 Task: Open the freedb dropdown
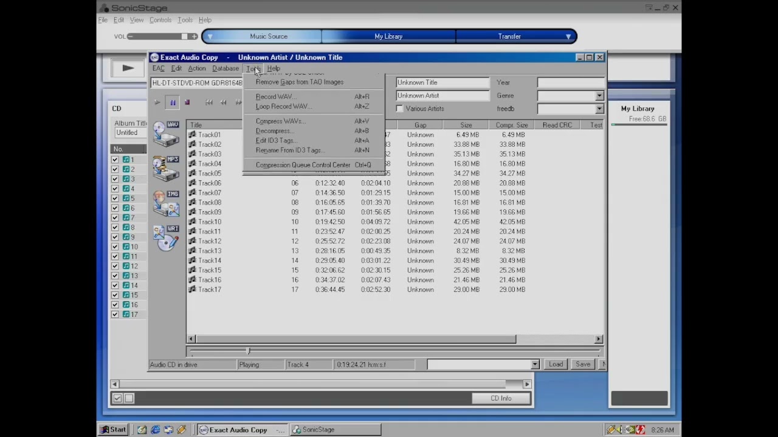click(599, 109)
